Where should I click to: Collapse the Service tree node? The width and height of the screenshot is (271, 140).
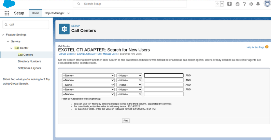[x=8, y=41]
